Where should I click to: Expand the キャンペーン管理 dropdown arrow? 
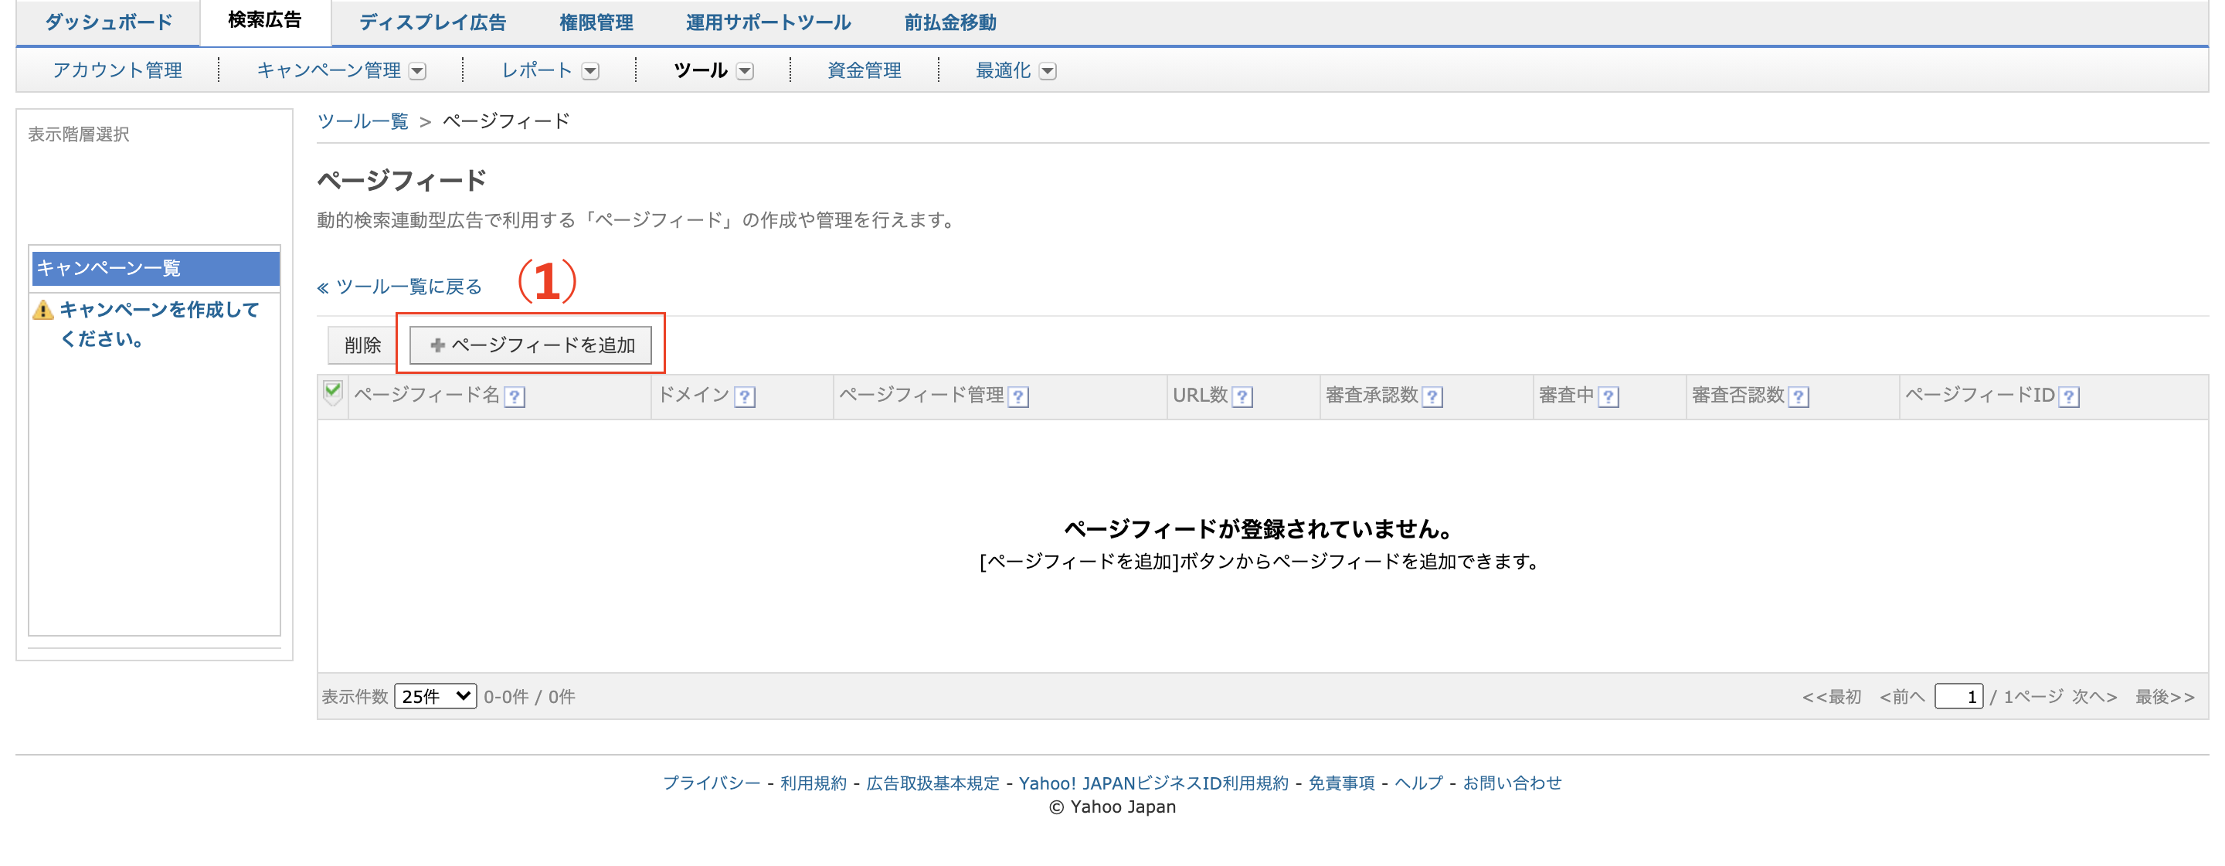(x=418, y=71)
